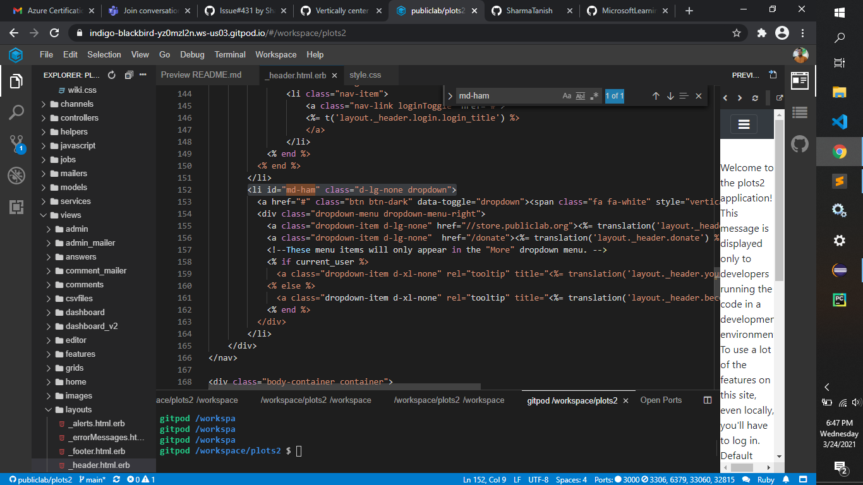The height and width of the screenshot is (485, 863).
Task: Expand the replace field chevron in find widget
Action: point(450,96)
